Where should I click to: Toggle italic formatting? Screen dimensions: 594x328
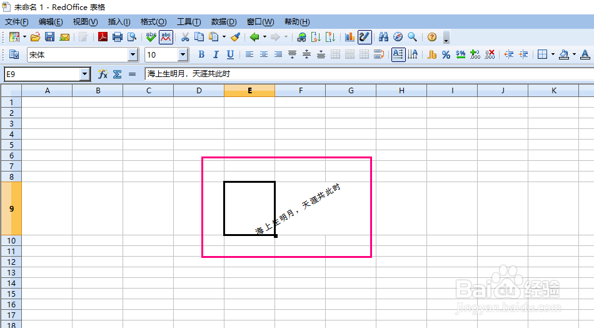click(216, 54)
